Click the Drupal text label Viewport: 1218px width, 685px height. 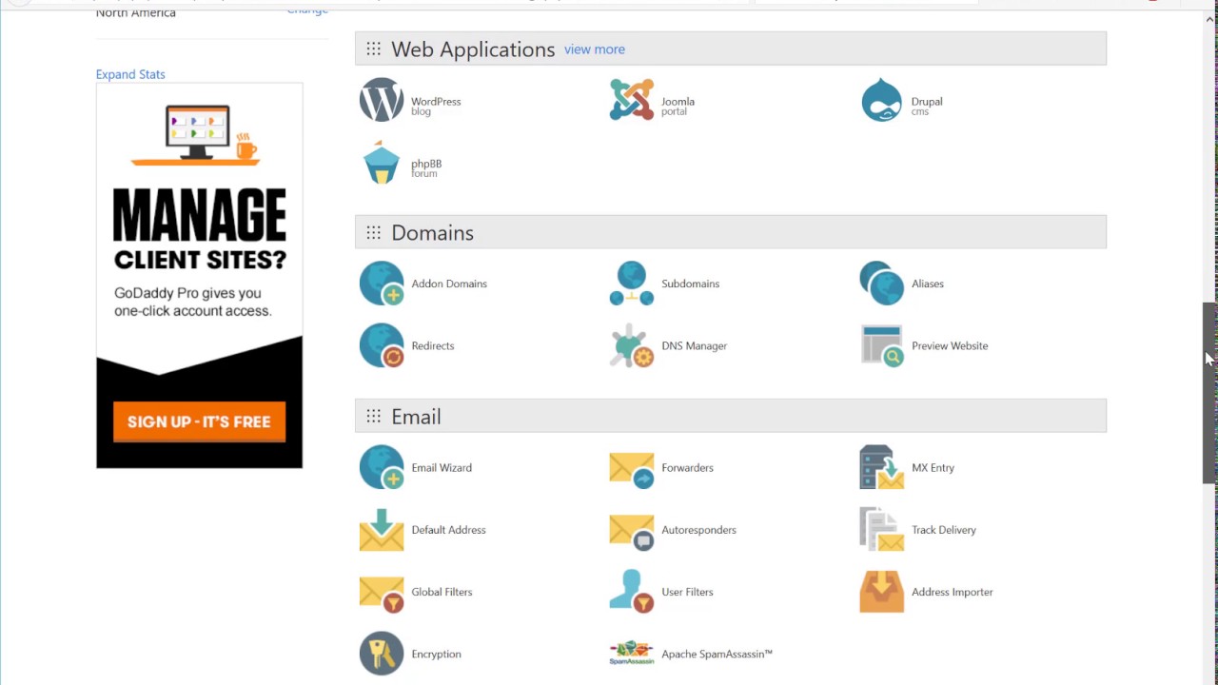pos(927,101)
